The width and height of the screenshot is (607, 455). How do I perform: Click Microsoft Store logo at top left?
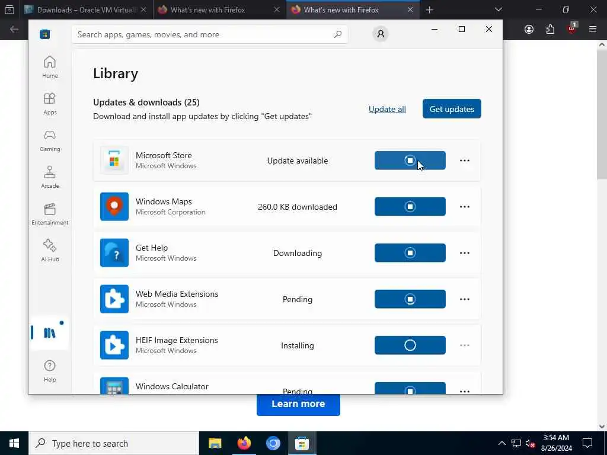click(x=45, y=34)
